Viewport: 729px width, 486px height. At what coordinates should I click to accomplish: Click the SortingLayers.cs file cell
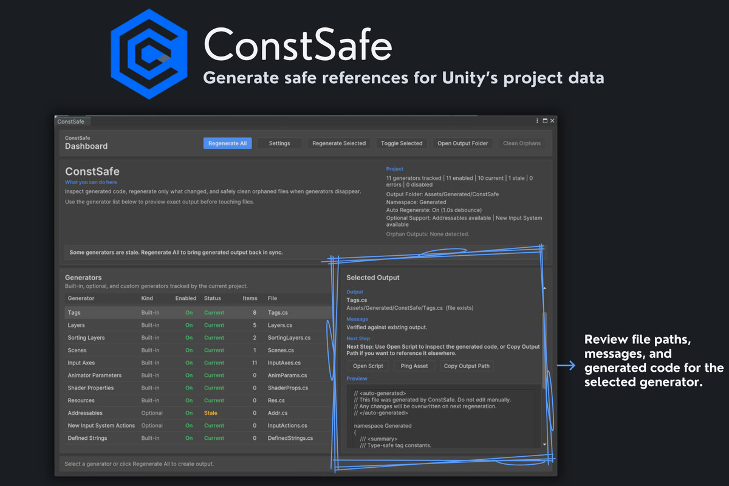pyautogui.click(x=289, y=338)
